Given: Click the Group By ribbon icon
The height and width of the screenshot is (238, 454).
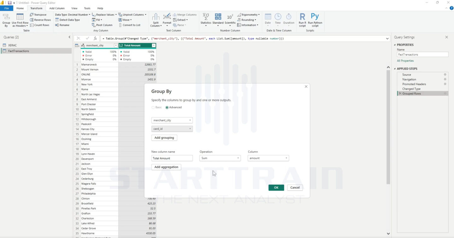Looking at the screenshot, I should tap(6, 20).
